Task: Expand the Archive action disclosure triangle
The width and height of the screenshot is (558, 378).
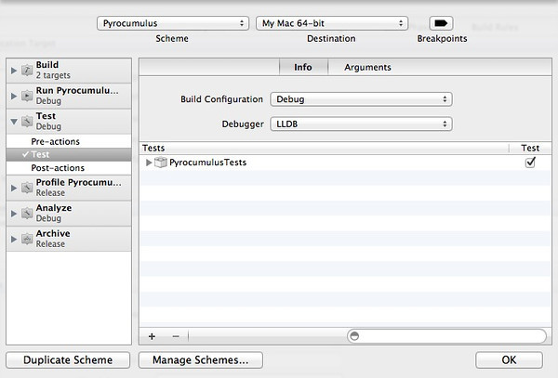Action: pyautogui.click(x=14, y=239)
